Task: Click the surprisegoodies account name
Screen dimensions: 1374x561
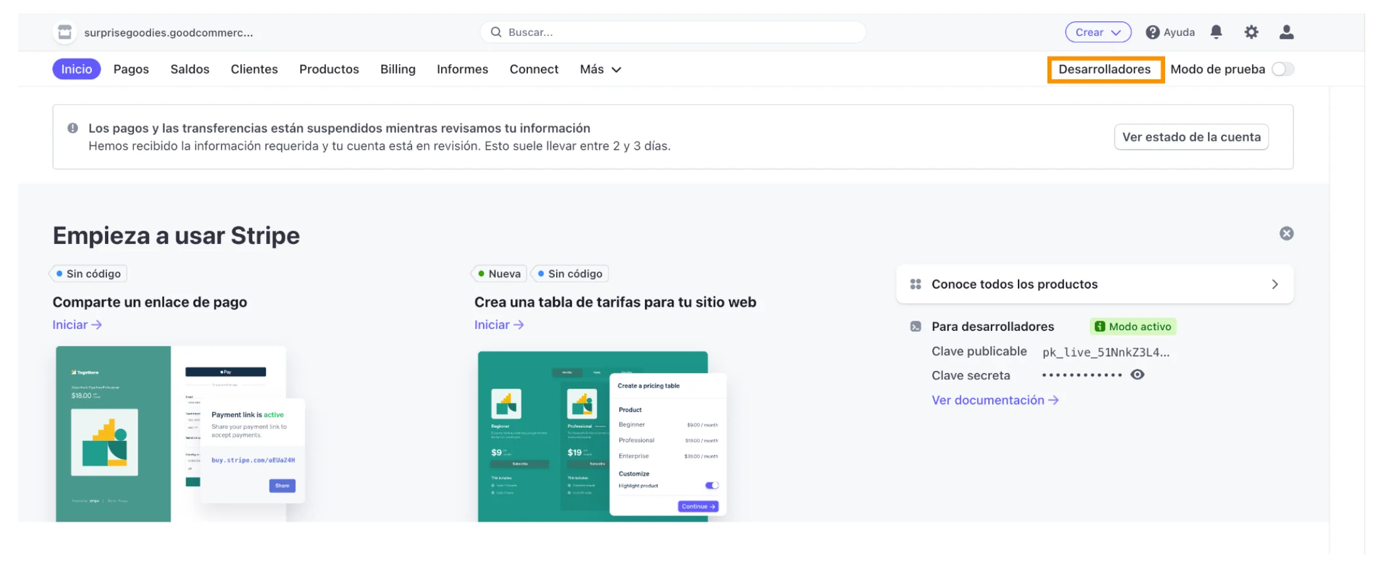Action: [x=169, y=32]
